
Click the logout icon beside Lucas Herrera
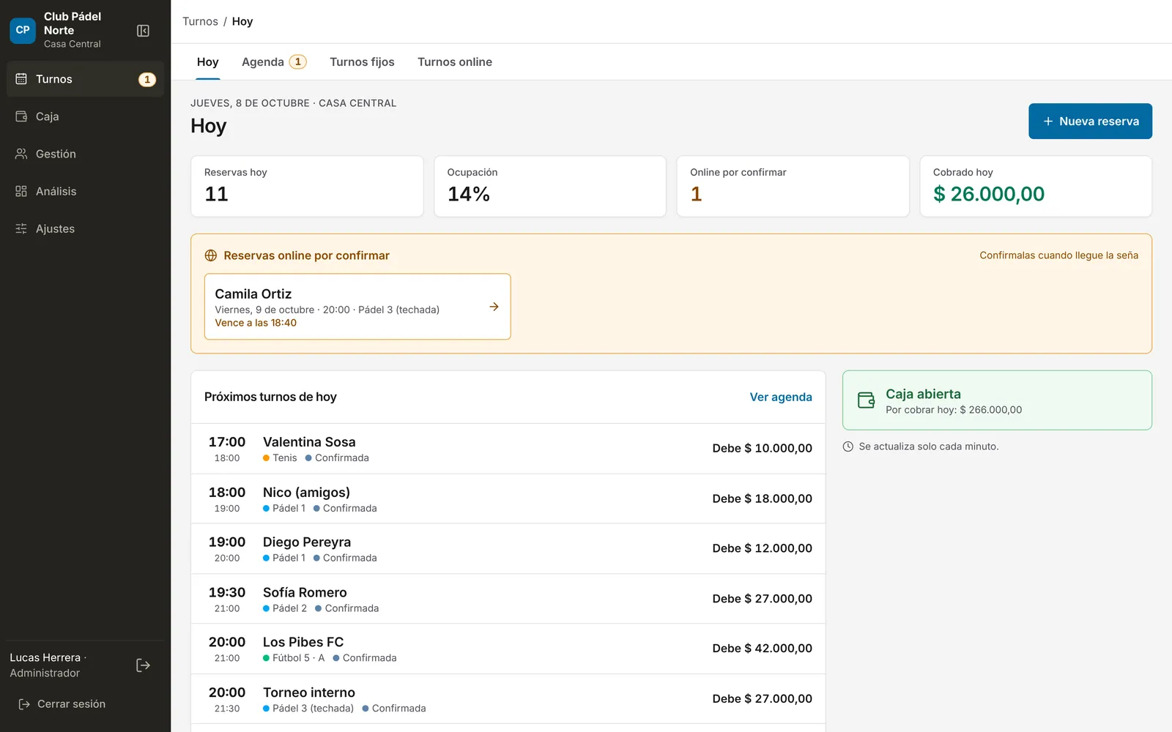(144, 665)
